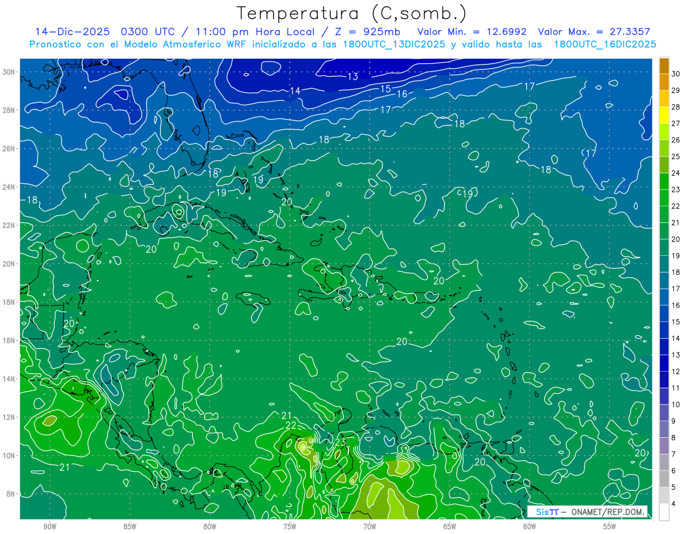Click the 70W longitude axis label
The height and width of the screenshot is (534, 691).
tap(370, 526)
